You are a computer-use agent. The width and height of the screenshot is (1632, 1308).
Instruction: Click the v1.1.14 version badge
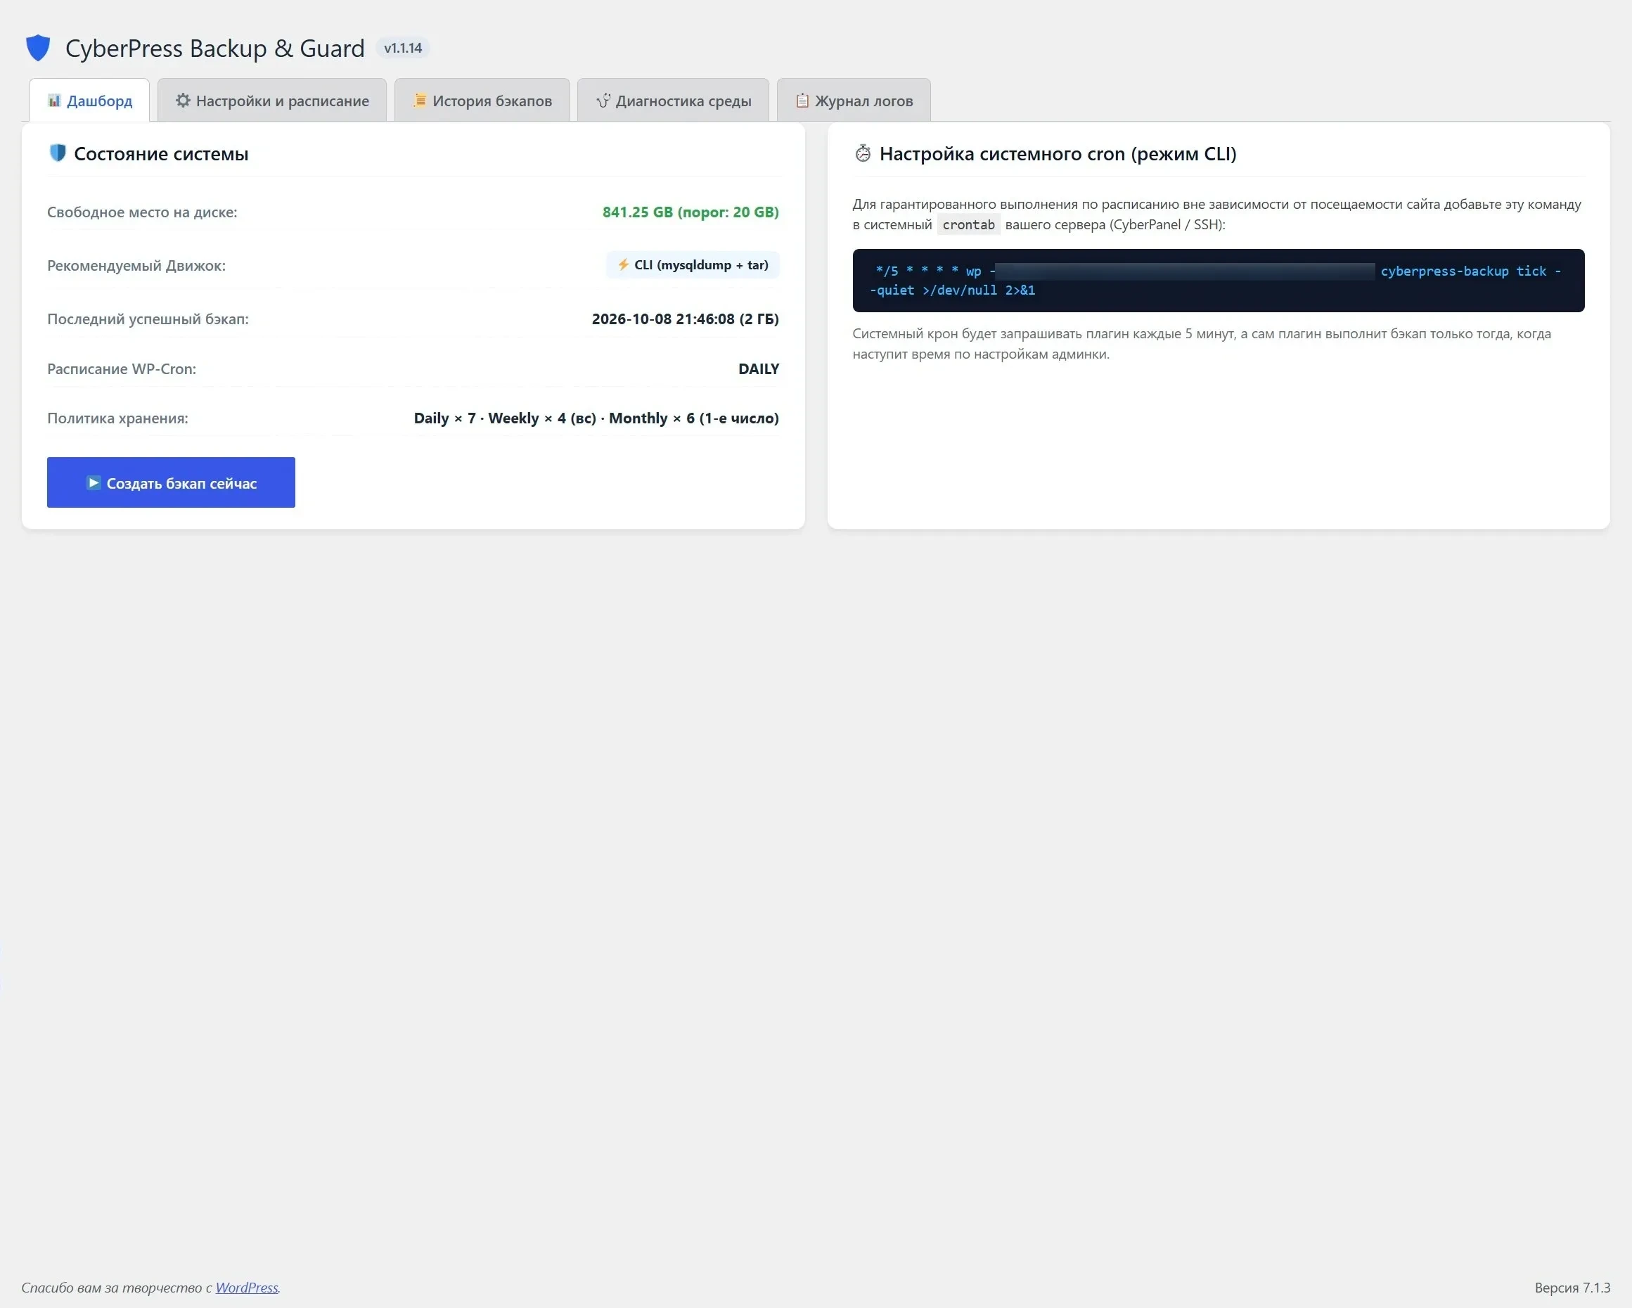pyautogui.click(x=403, y=48)
